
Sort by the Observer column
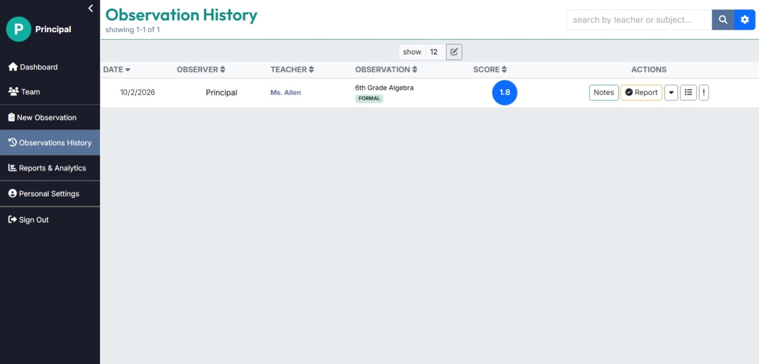pyautogui.click(x=201, y=69)
